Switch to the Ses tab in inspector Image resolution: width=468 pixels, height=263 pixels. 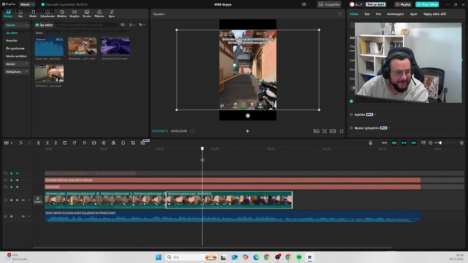367,14
